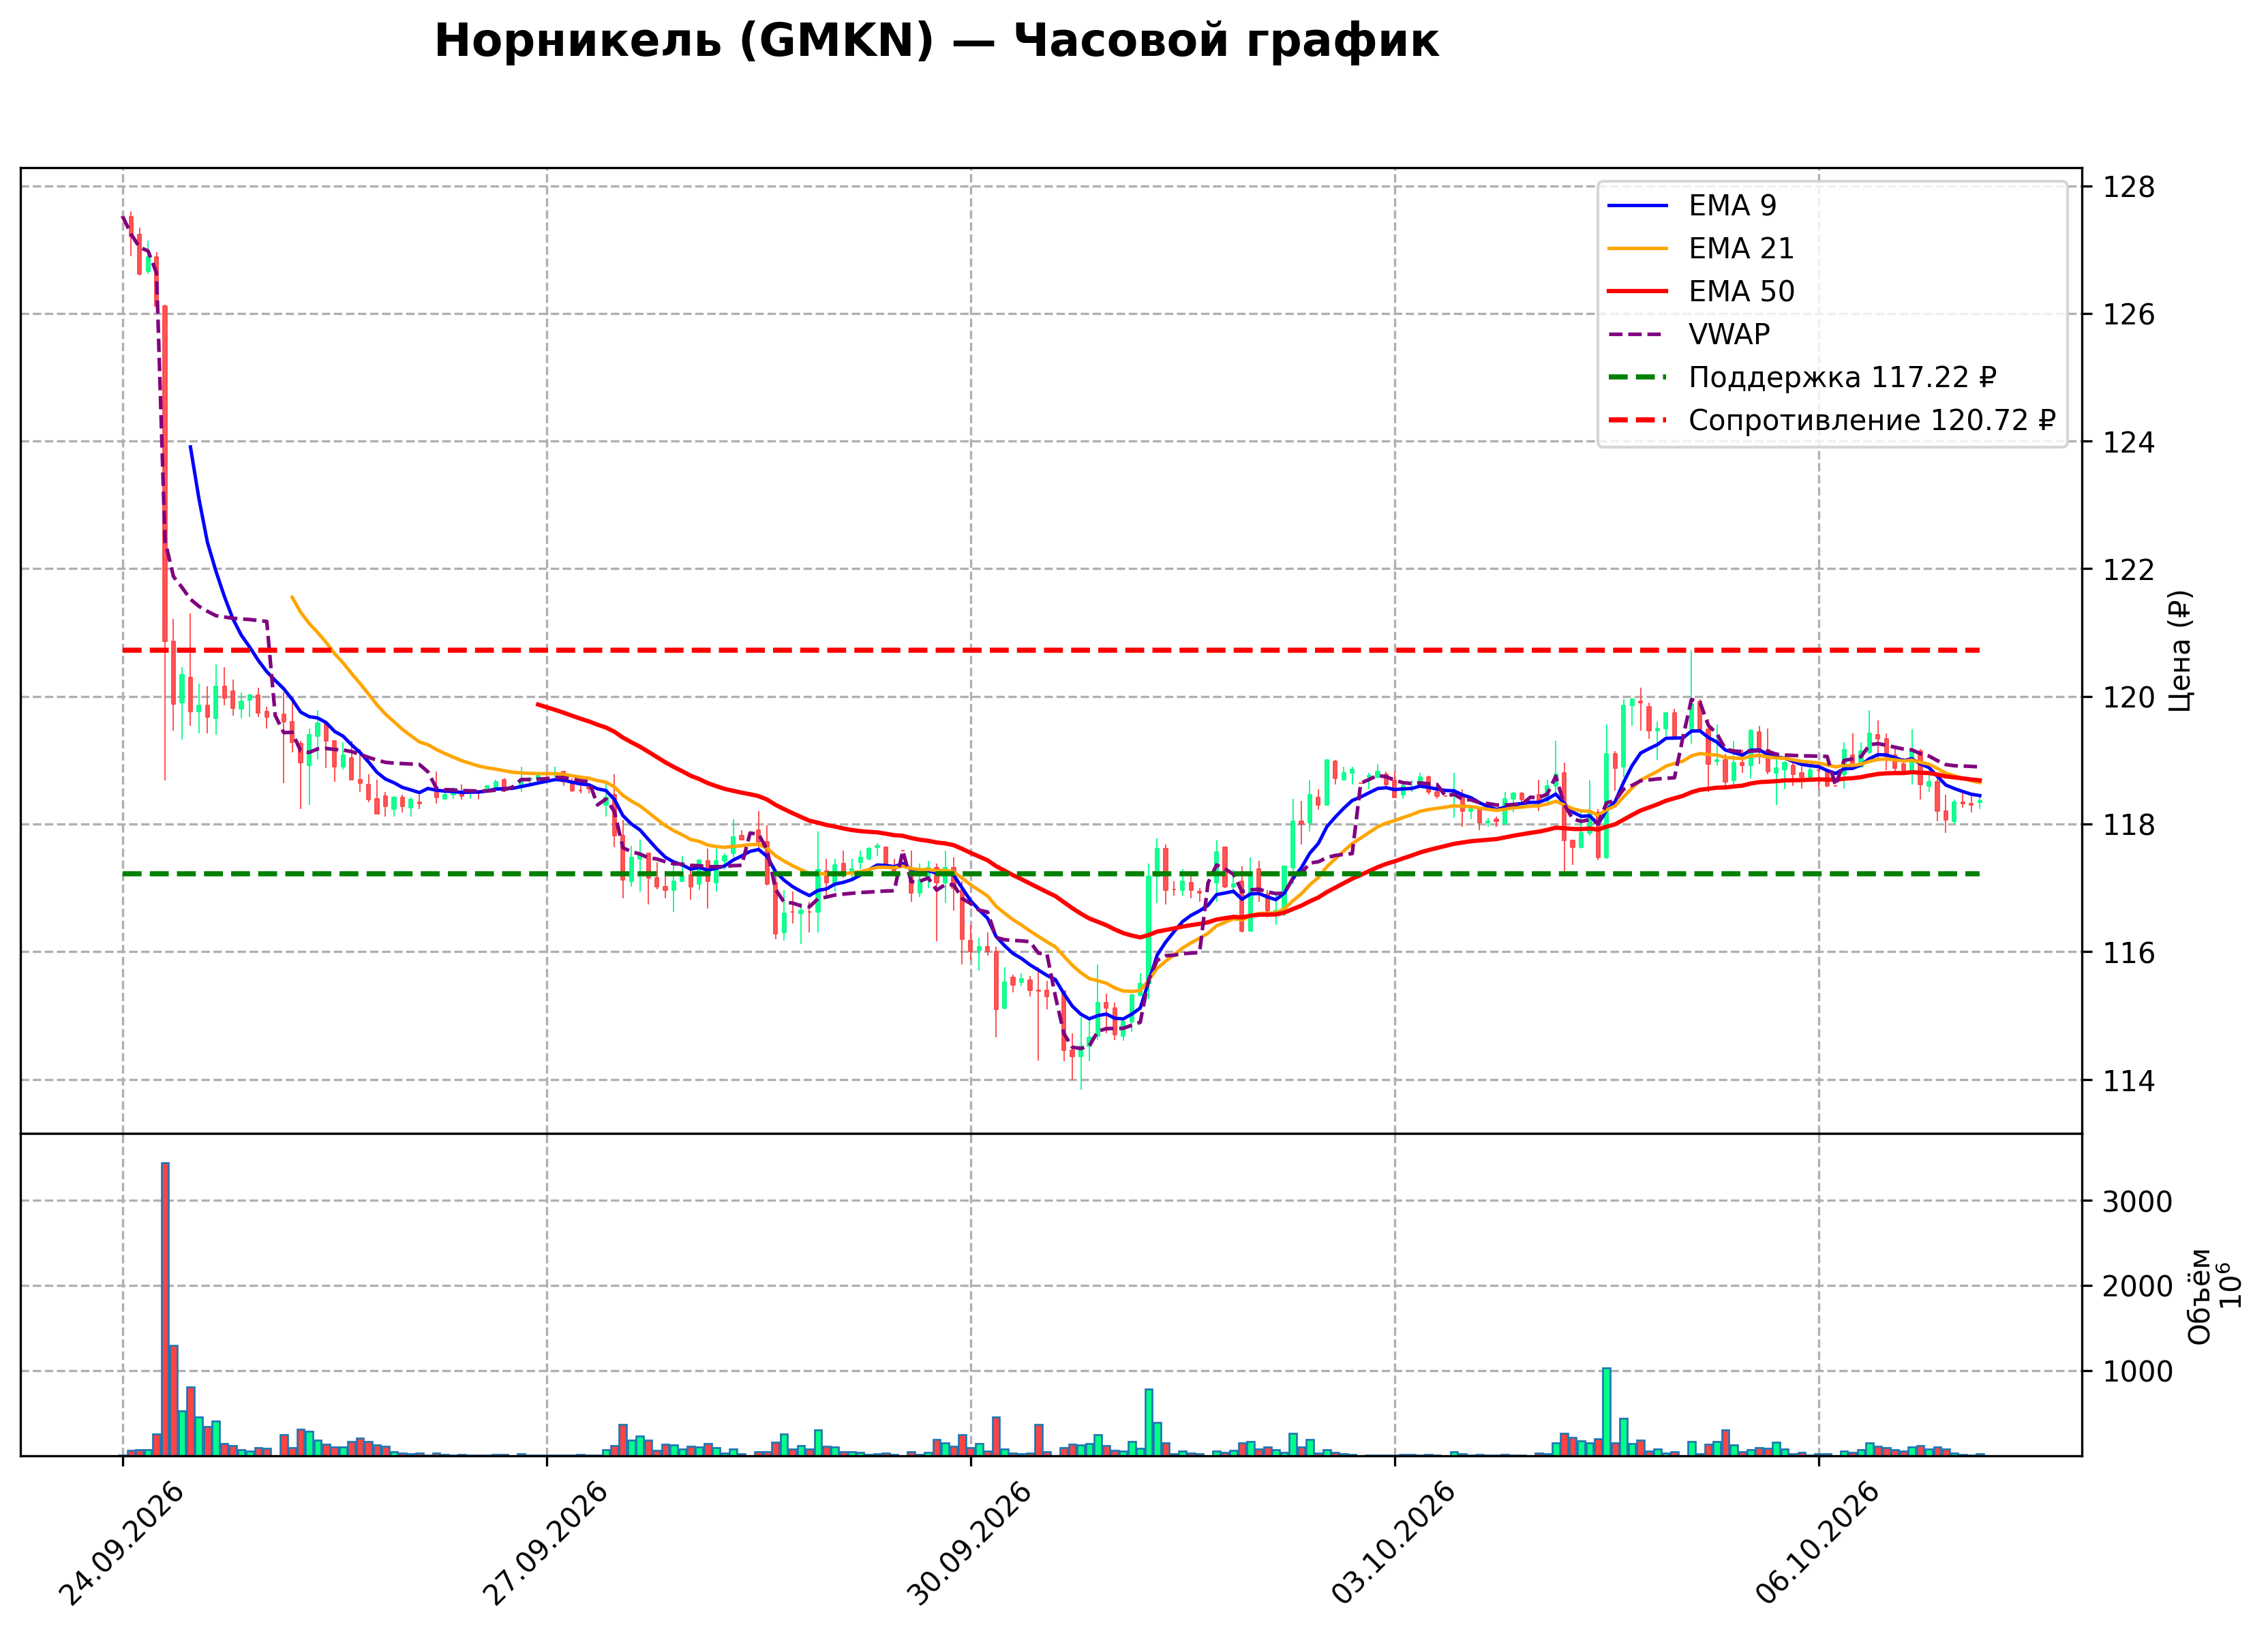Click the price axis value "118"

[x=2129, y=825]
